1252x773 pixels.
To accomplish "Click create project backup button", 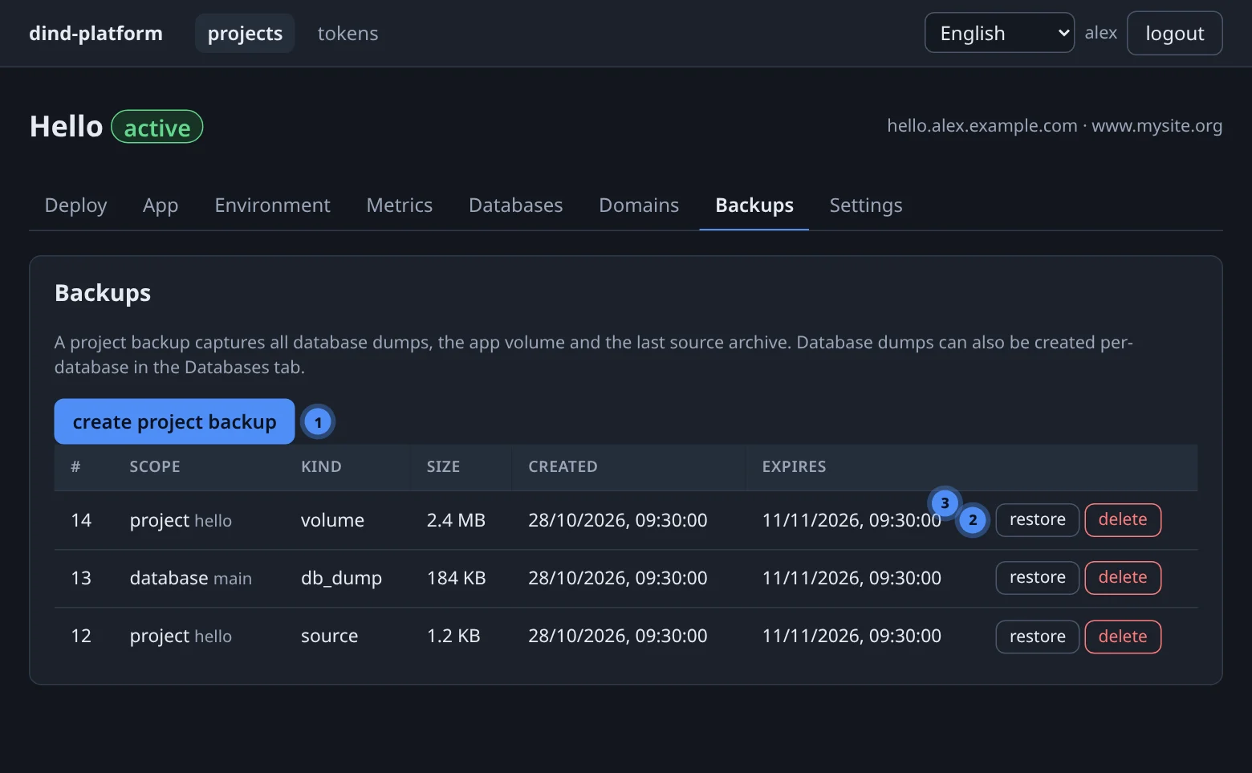I will pos(174,421).
